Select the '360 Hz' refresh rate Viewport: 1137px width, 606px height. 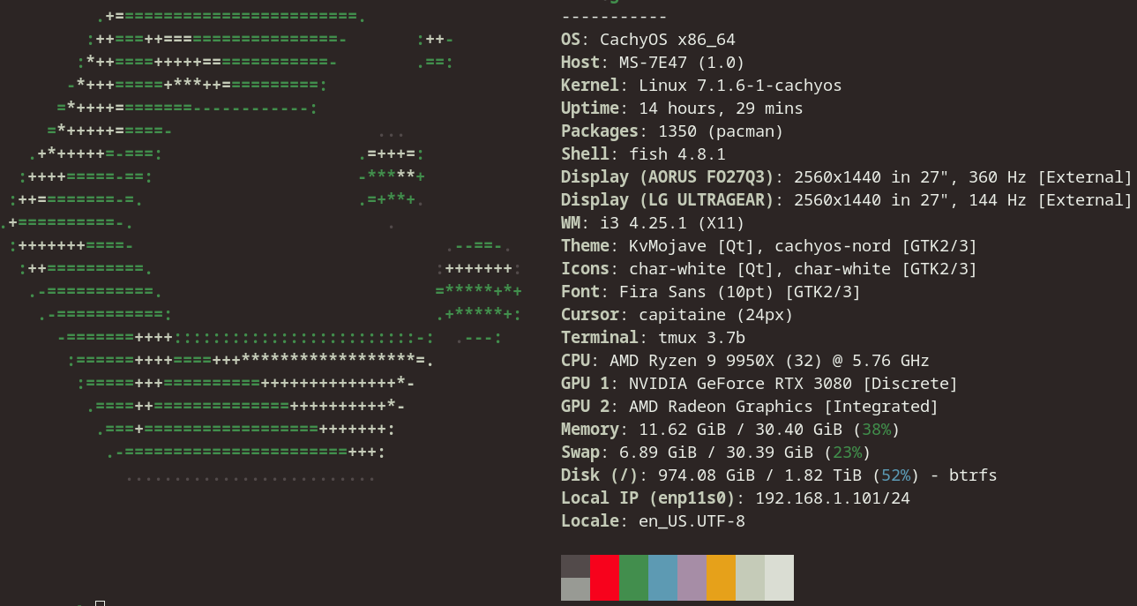[x=998, y=177]
